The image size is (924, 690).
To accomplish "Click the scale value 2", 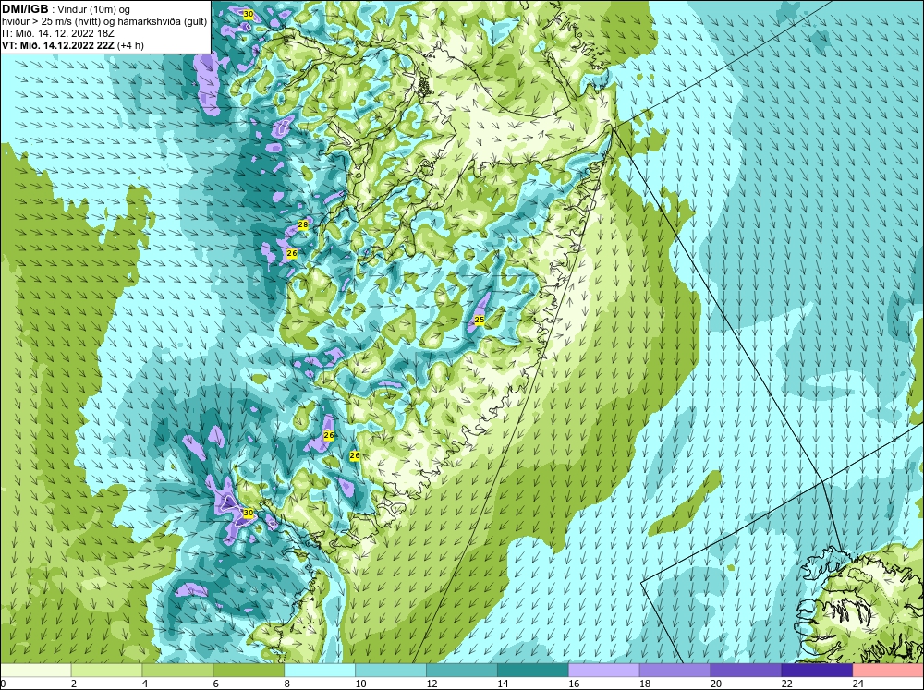I will pyautogui.click(x=74, y=684).
